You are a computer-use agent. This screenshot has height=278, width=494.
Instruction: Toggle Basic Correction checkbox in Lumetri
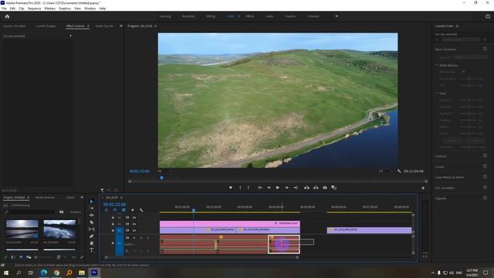click(x=485, y=49)
